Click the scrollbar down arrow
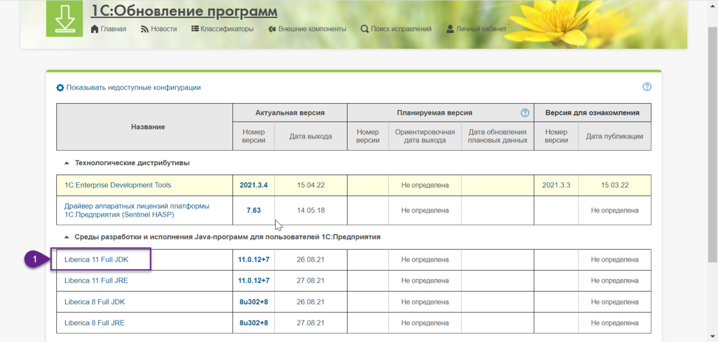The height and width of the screenshot is (342, 718). 712,337
